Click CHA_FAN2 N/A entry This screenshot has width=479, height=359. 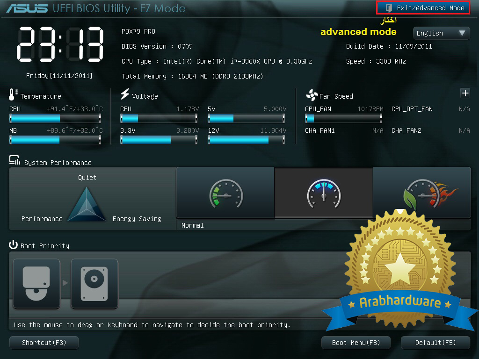431,131
